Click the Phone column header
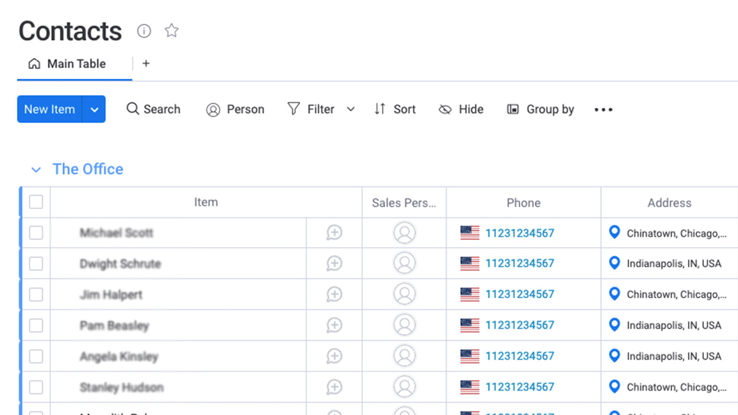 click(x=524, y=203)
